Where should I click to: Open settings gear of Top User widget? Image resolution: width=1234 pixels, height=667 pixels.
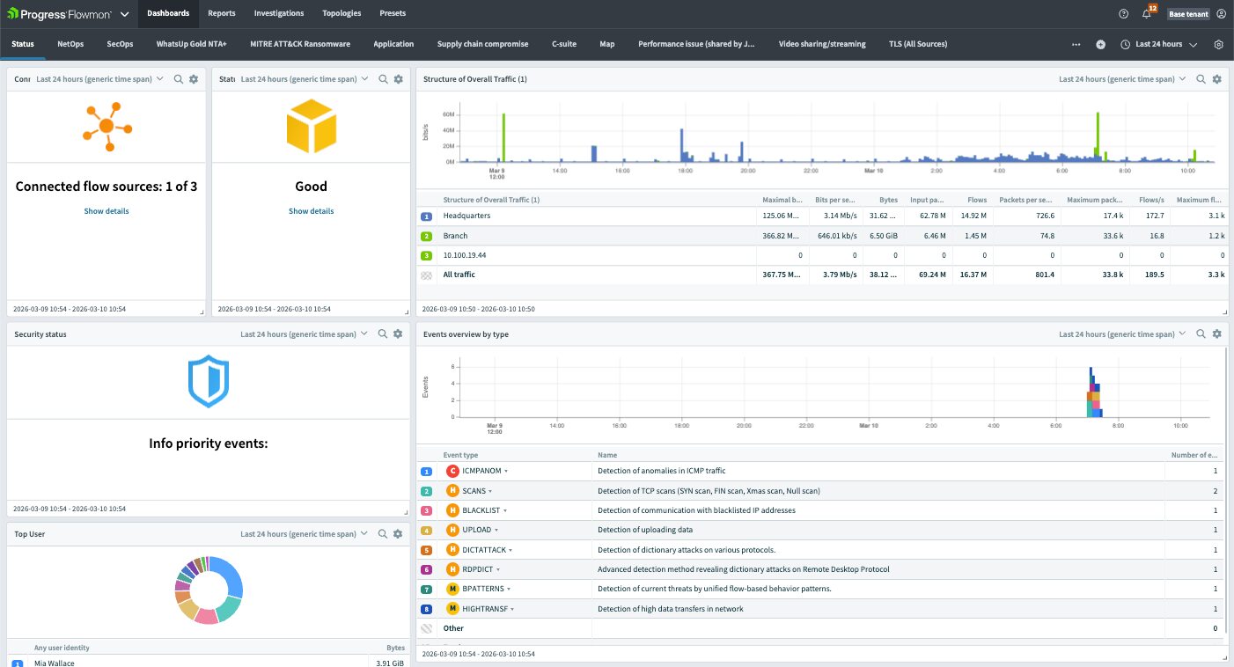tap(398, 534)
